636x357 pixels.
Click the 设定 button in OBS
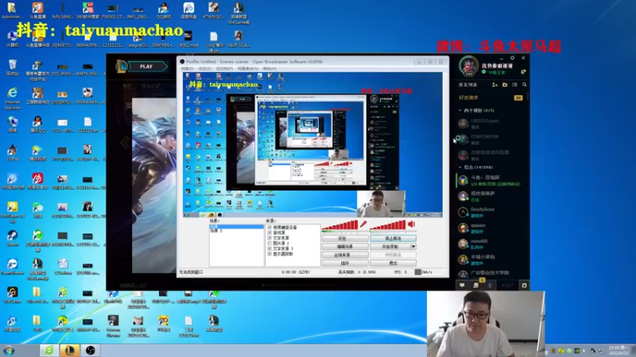[x=345, y=239]
